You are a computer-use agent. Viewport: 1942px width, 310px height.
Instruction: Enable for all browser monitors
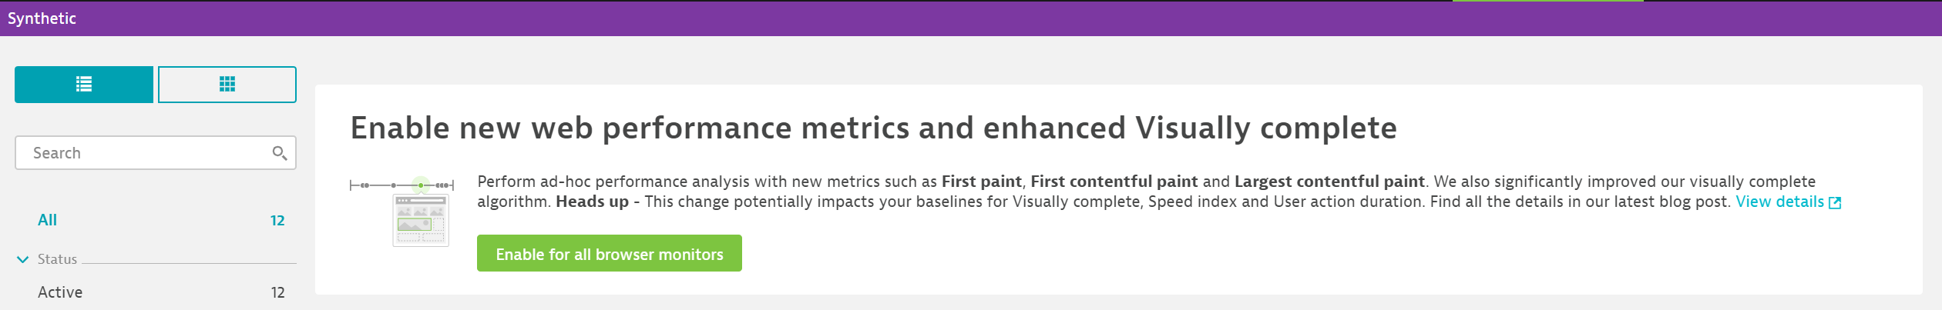[x=610, y=253]
